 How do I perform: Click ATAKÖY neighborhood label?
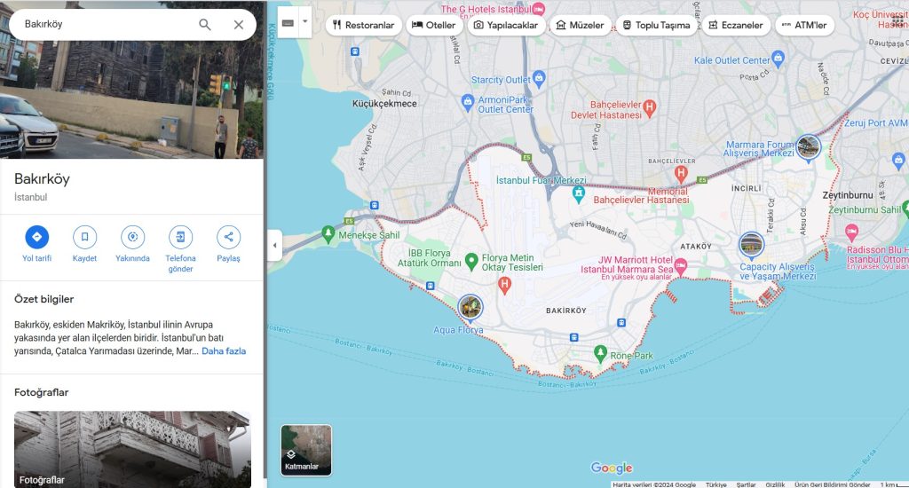[x=696, y=247]
